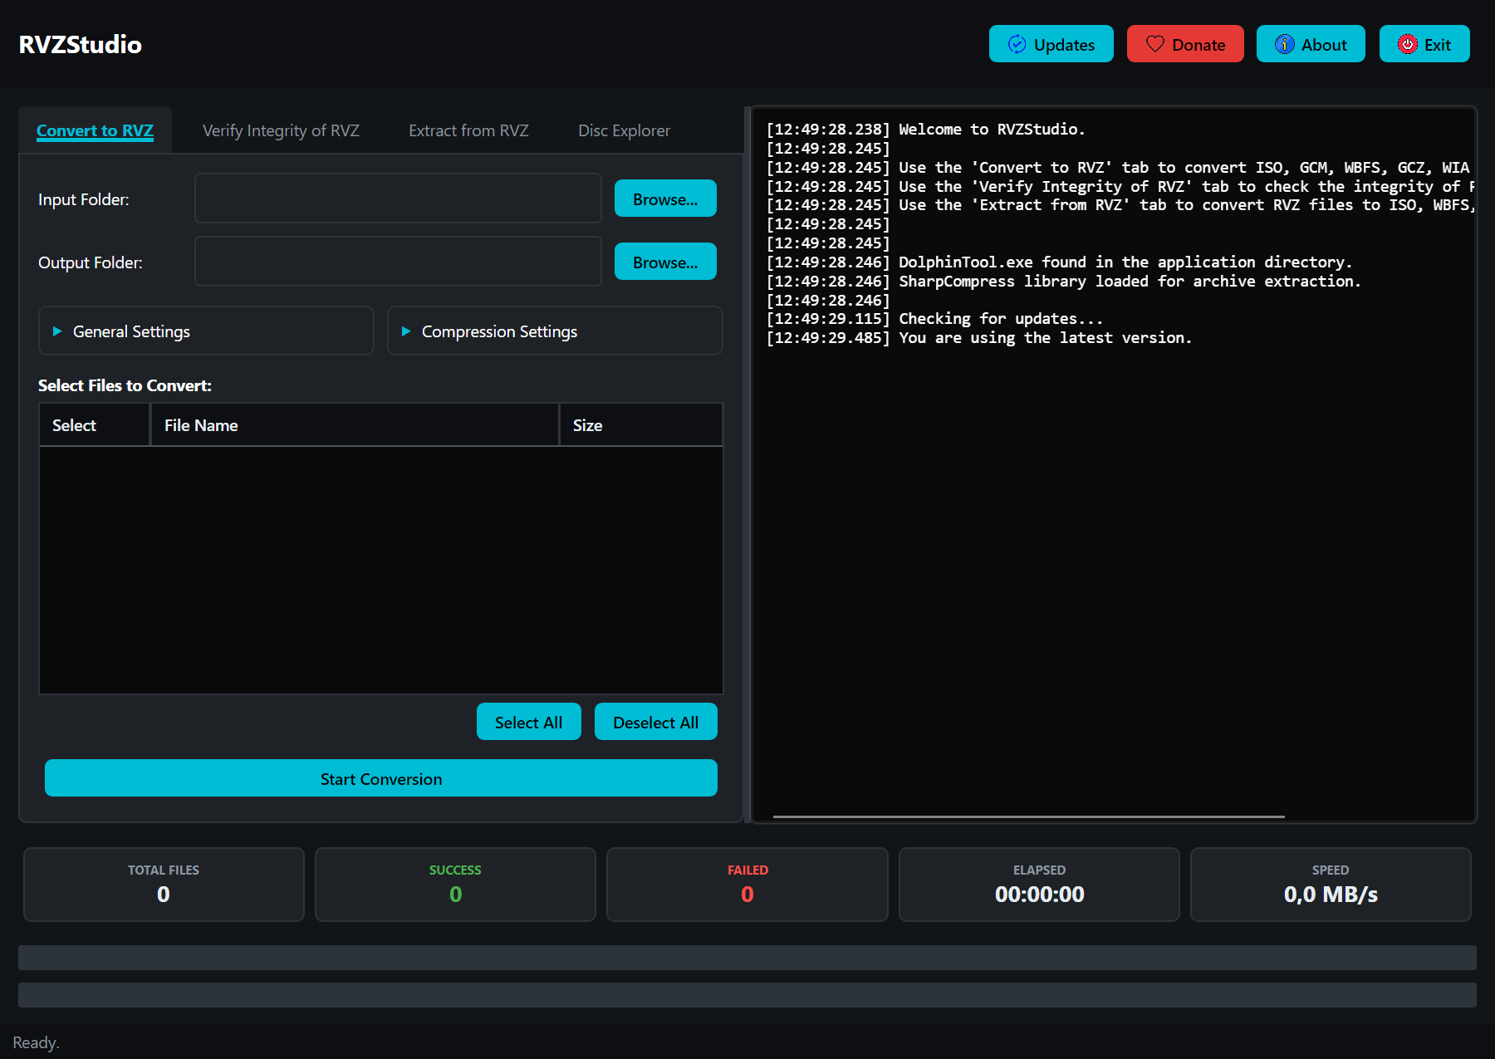Click the Select column header
Image resolution: width=1495 pixels, height=1059 pixels.
point(95,425)
